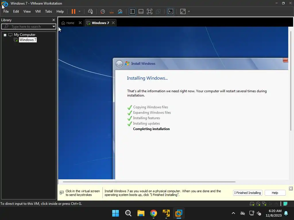Select My Computer in the library
Screen dimensions: 294x220
[x=25, y=35]
